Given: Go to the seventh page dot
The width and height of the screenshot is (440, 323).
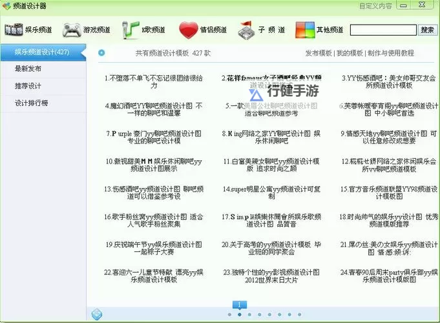Looking at the screenshot, I should pos(289,315).
